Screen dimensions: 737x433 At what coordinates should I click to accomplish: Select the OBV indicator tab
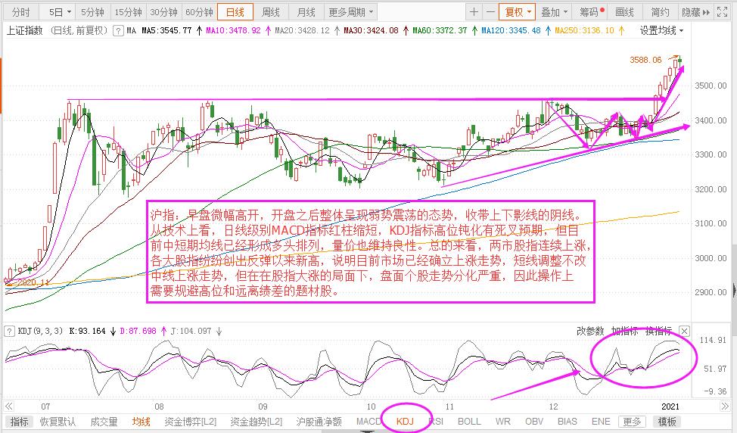[533, 422]
